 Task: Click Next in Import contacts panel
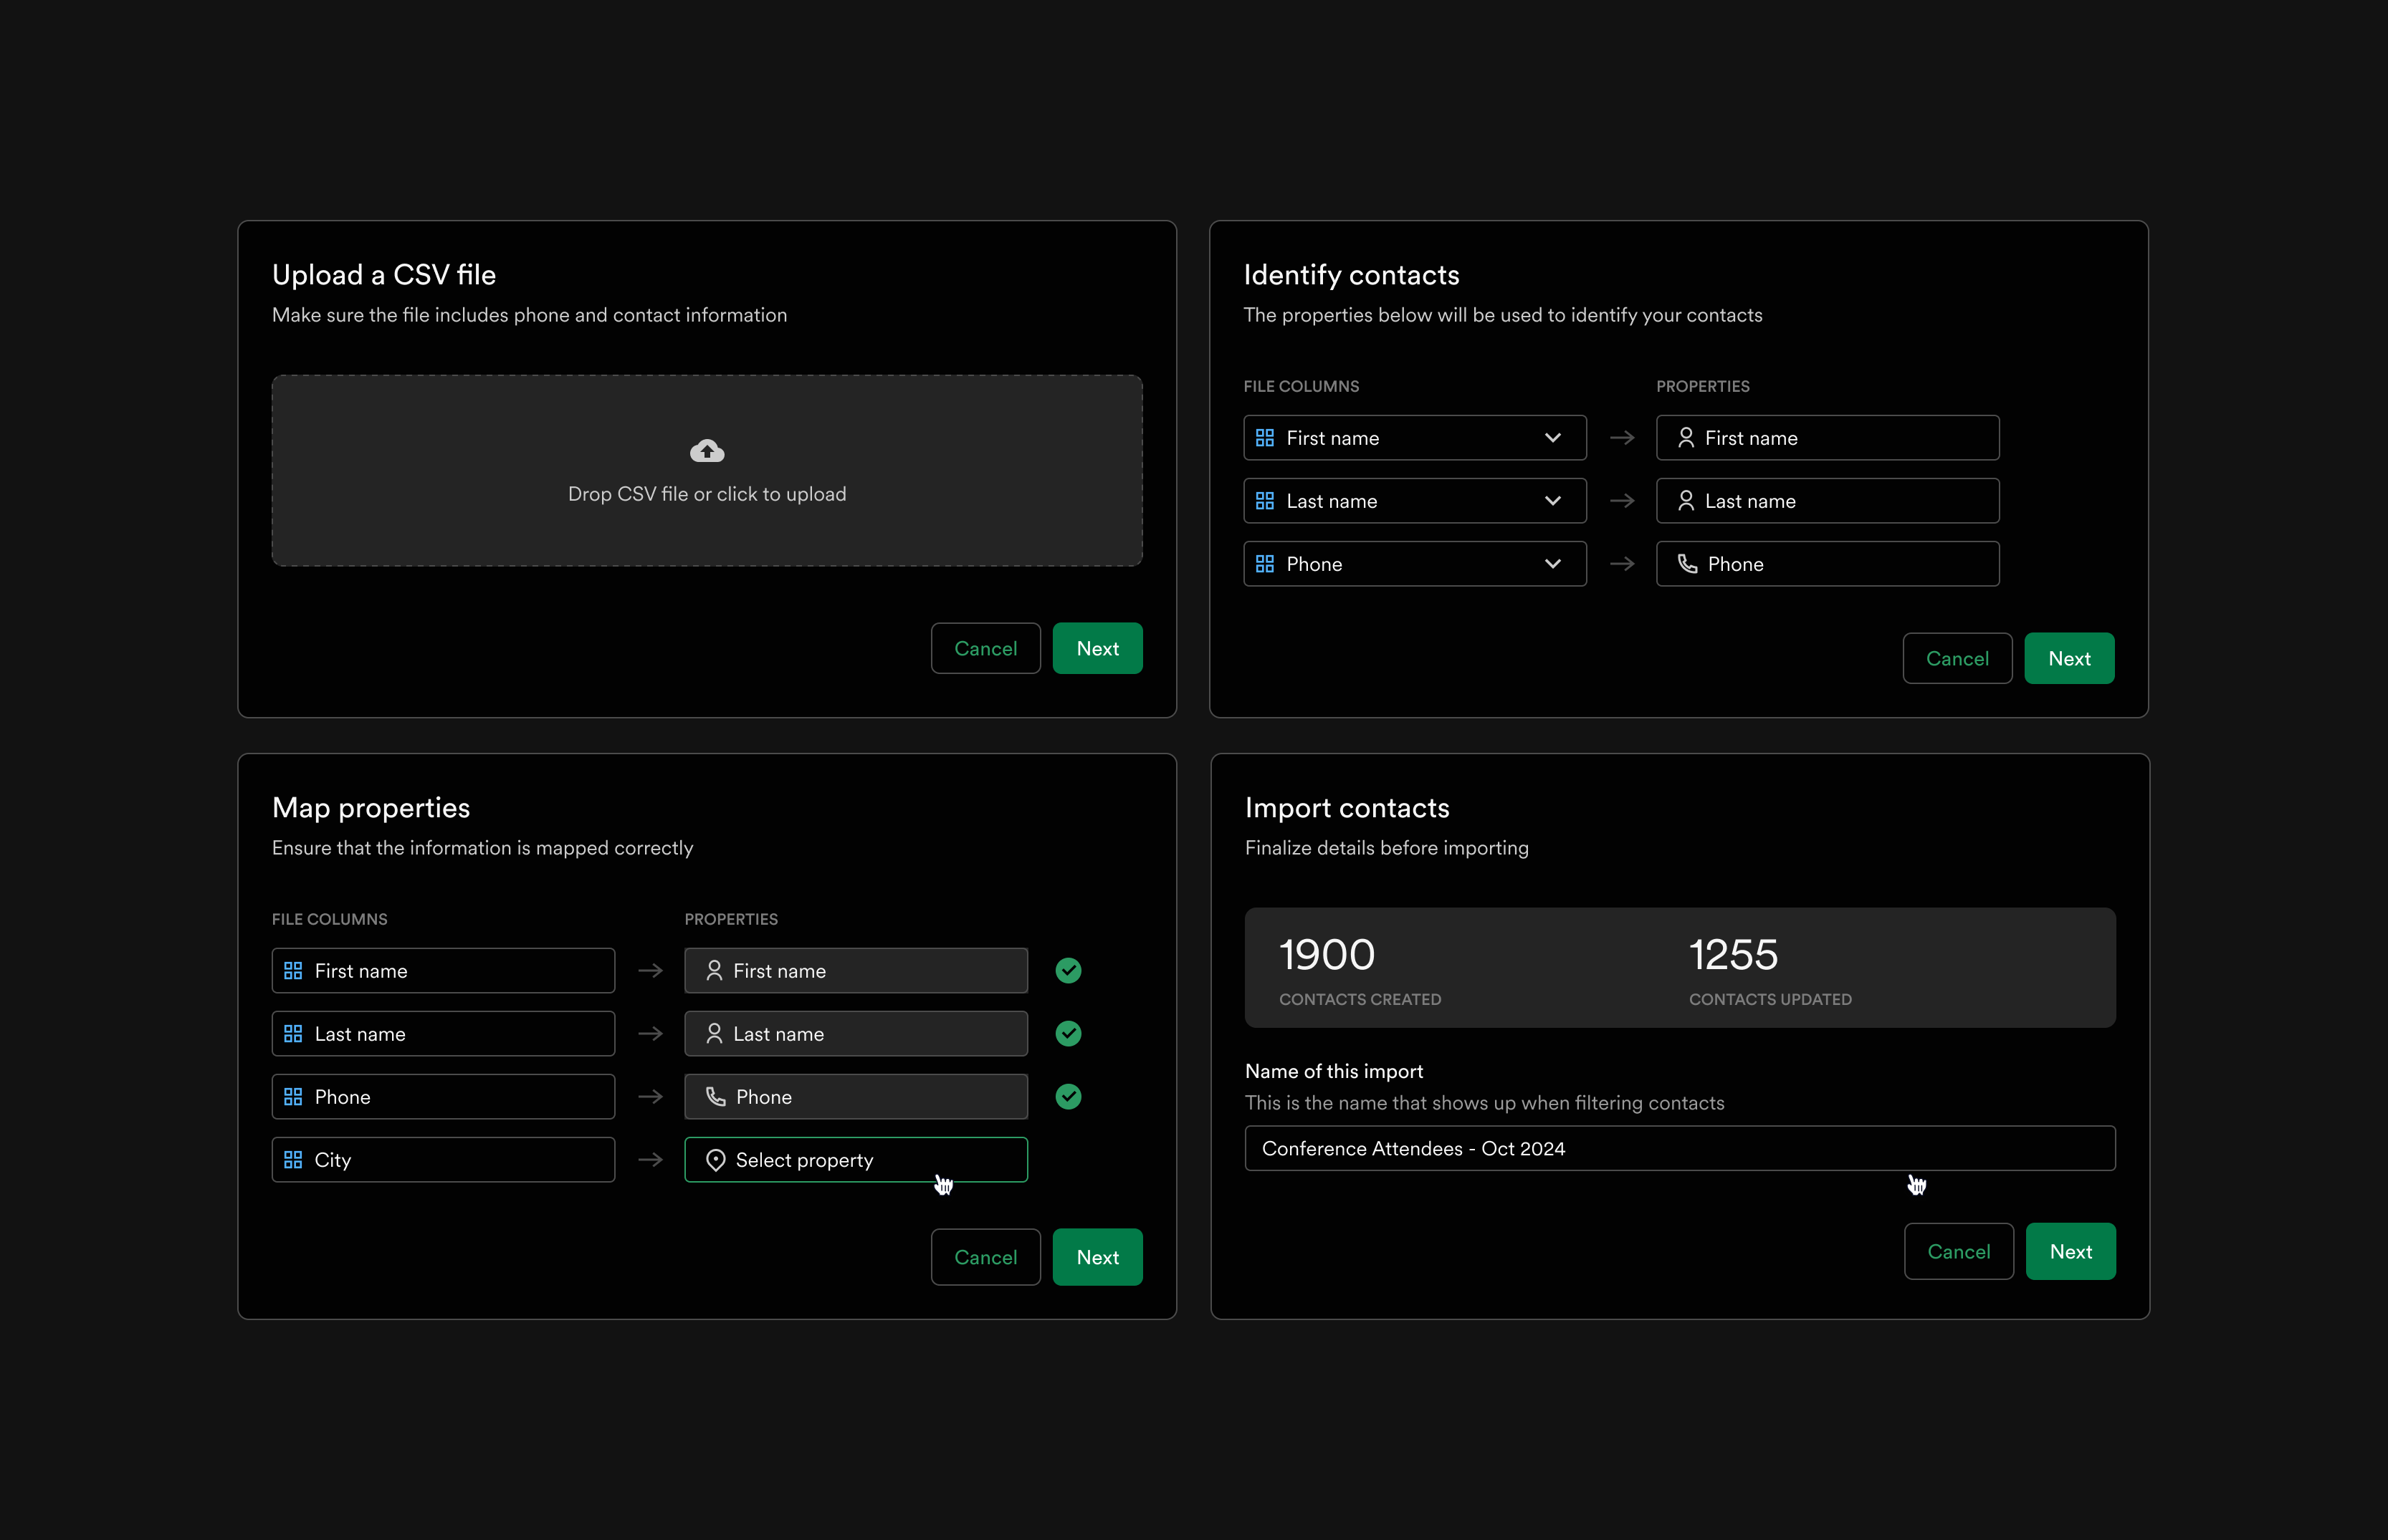click(2070, 1251)
